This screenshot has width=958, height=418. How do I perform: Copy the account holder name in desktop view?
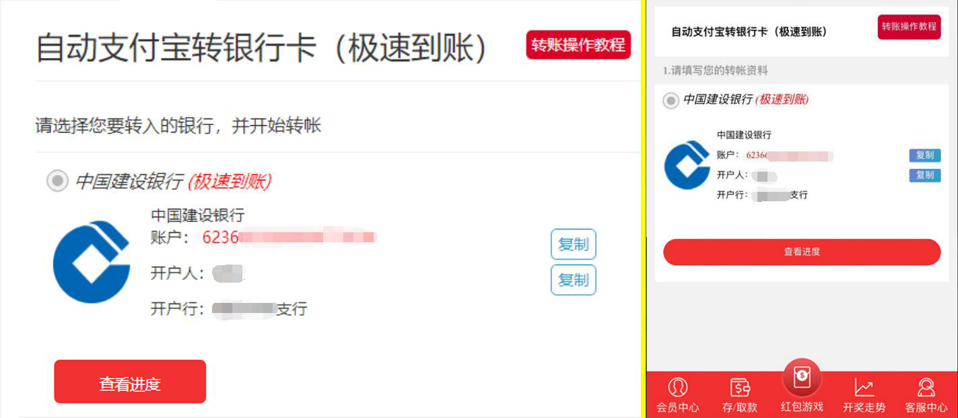point(574,279)
